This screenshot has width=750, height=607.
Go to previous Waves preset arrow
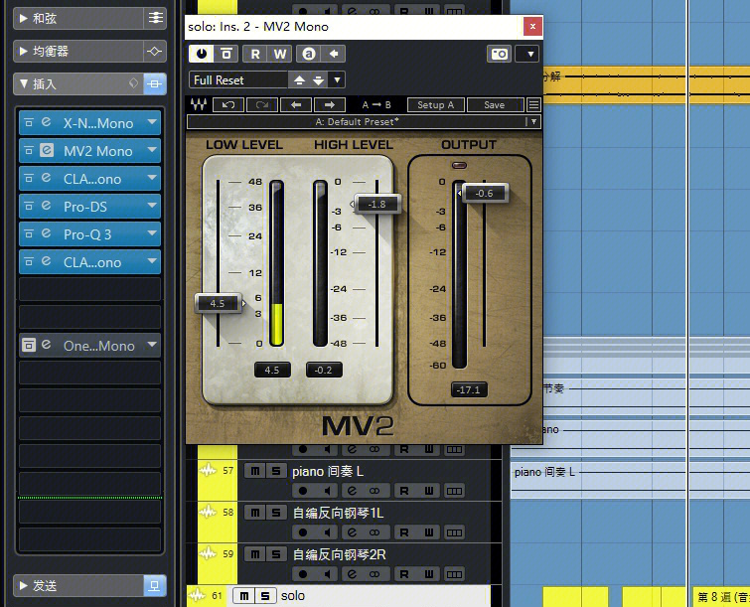296,104
